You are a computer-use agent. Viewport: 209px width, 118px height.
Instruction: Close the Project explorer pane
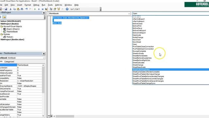pyautogui.click(x=44, y=13)
